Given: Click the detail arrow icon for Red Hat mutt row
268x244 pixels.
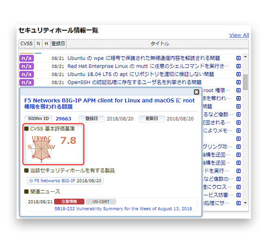Looking at the screenshot, I should (238, 66).
